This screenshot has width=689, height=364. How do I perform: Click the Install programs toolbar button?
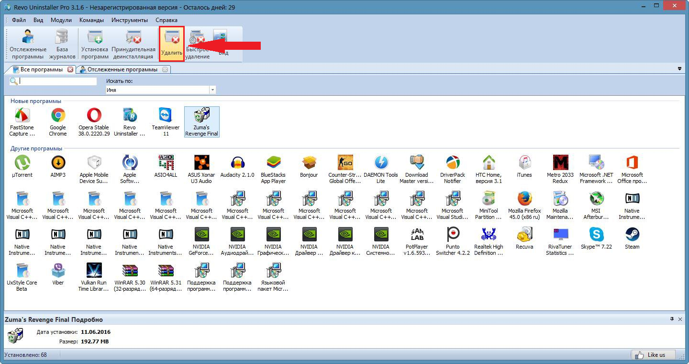tap(95, 44)
